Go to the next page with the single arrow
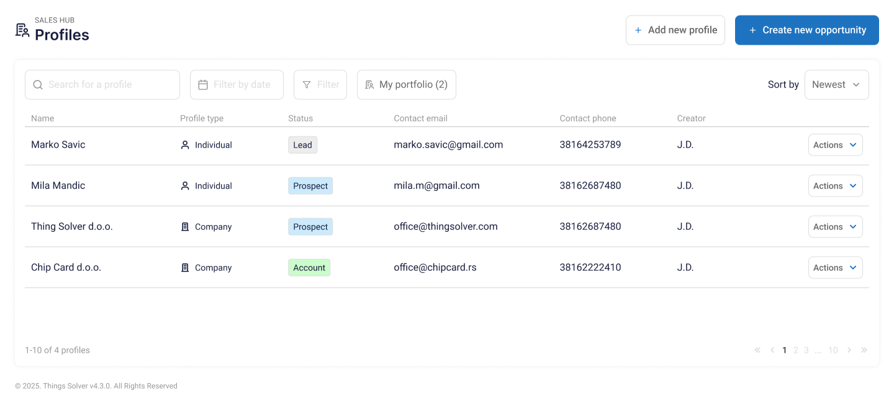The image size is (894, 406). point(849,350)
